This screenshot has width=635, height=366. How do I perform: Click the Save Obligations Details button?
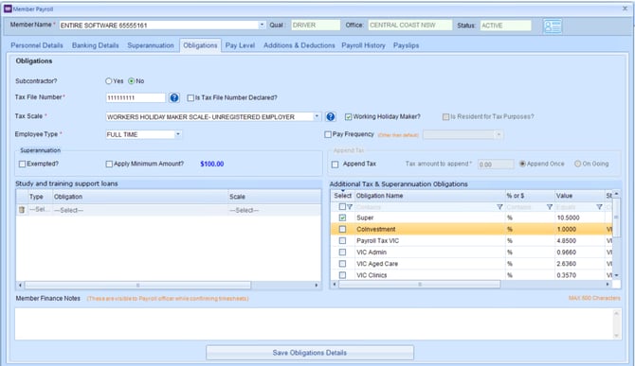310,353
